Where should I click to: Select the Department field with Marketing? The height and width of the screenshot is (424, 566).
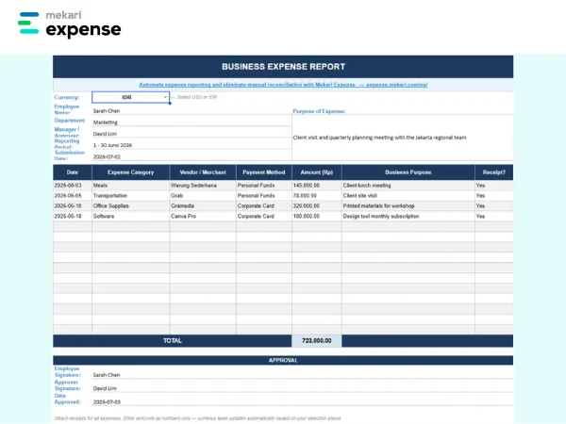point(191,122)
